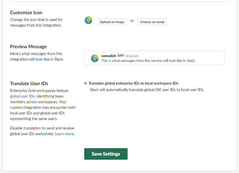The height and width of the screenshot is (173, 239).
Task: Click the globe emoji icon beside Upload an image
Action: pyautogui.click(x=88, y=20)
